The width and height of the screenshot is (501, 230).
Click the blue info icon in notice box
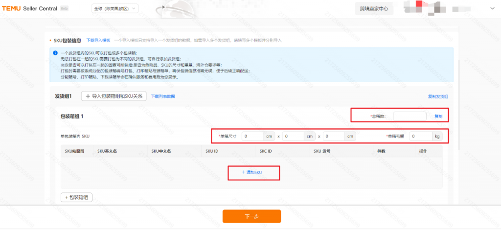pos(55,53)
